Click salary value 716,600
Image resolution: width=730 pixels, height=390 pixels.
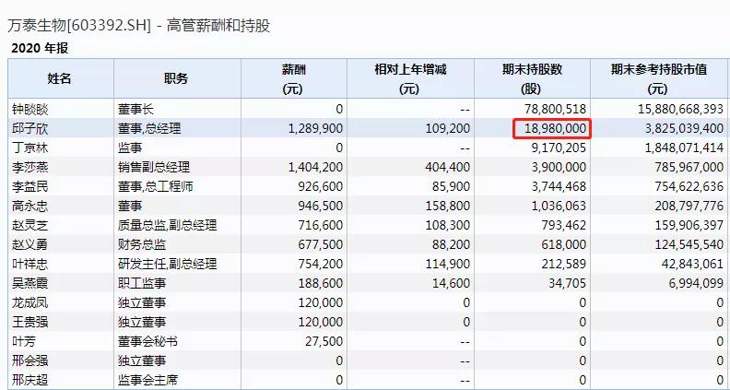[321, 226]
